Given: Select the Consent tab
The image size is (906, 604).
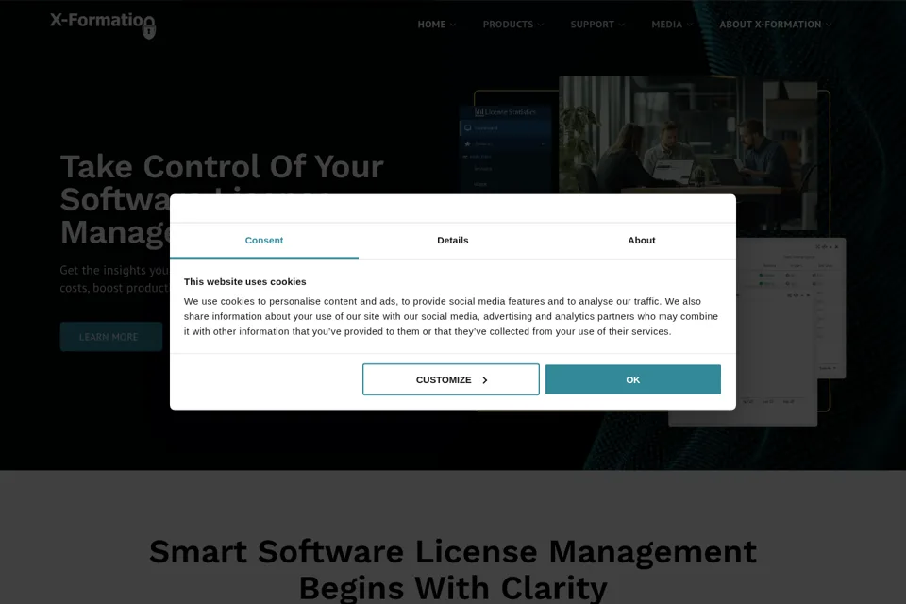Looking at the screenshot, I should click(x=264, y=241).
